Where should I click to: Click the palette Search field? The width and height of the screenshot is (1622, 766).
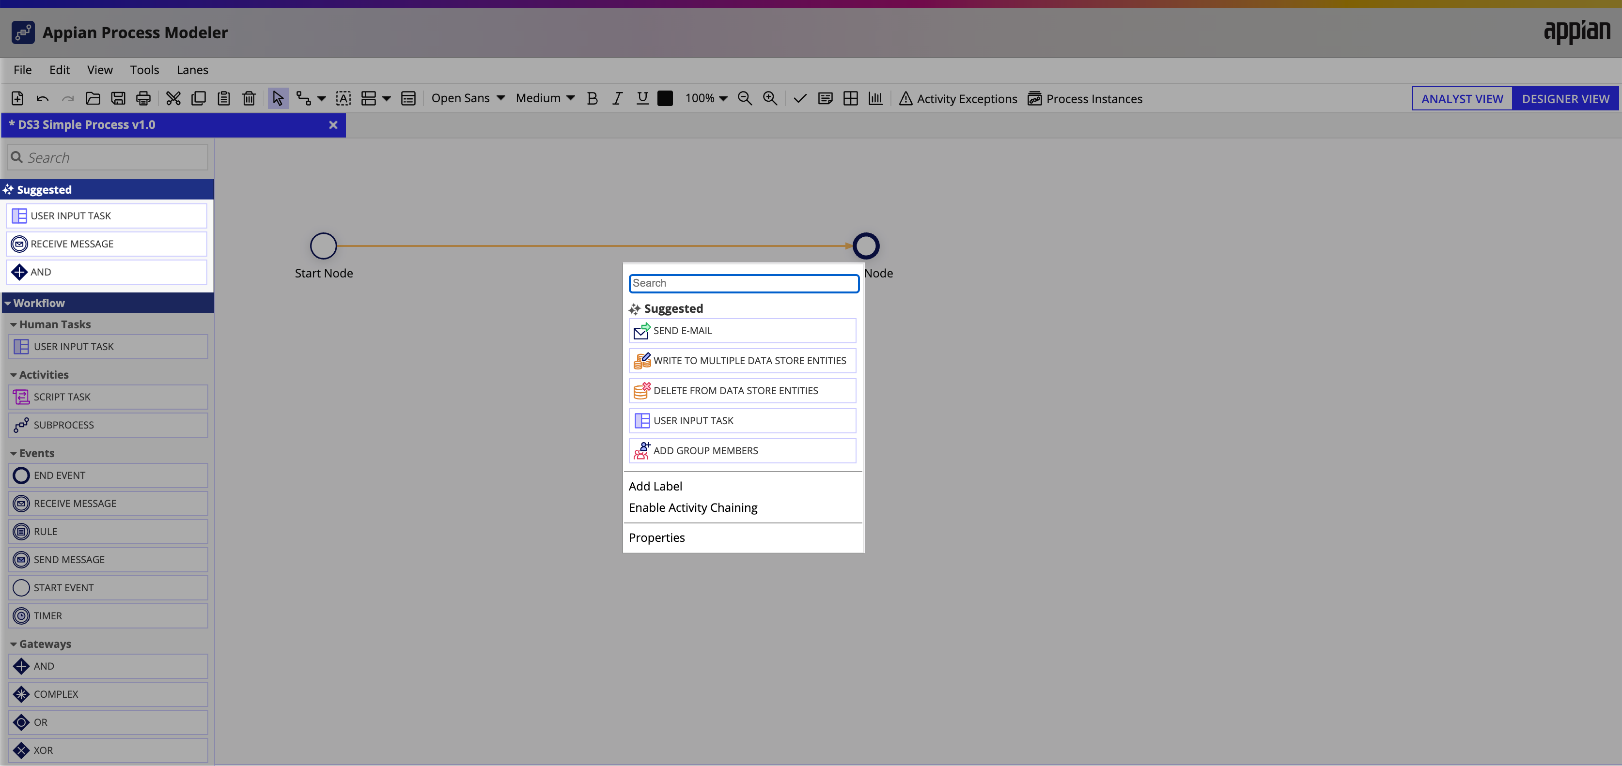click(108, 158)
